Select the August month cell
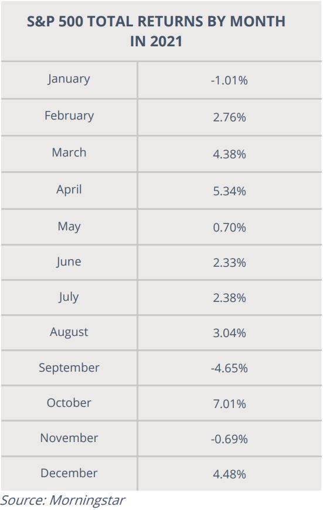The image size is (323, 510). coord(69,332)
